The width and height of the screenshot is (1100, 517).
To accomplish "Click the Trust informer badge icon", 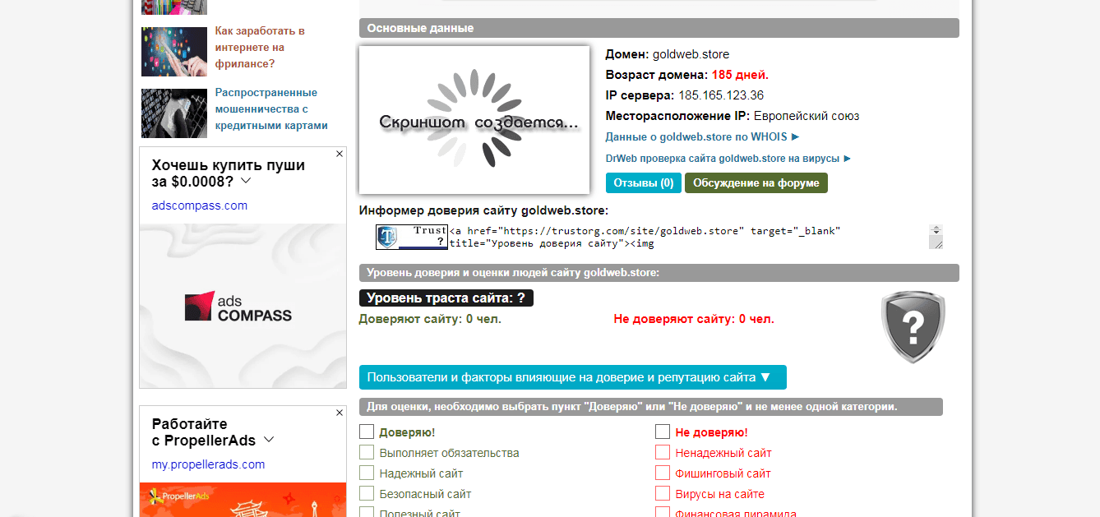I will click(412, 237).
